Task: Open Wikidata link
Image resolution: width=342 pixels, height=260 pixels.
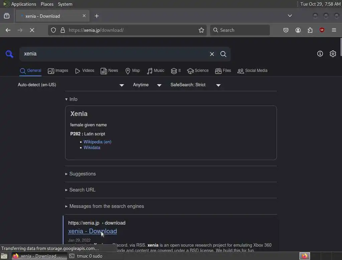Action: click(x=92, y=148)
